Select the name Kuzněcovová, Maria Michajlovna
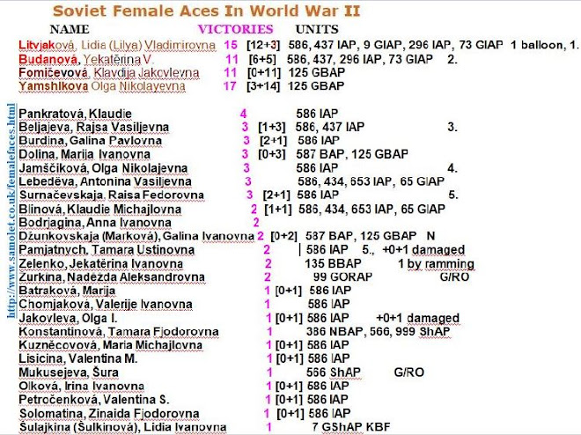 pos(111,345)
